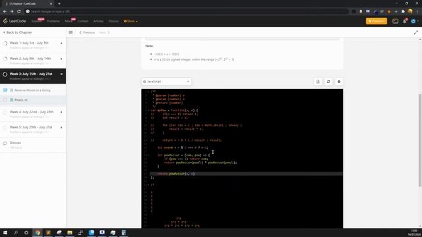Open the browser extensions puzzle icon
This screenshot has width=422, height=237.
[403, 12]
